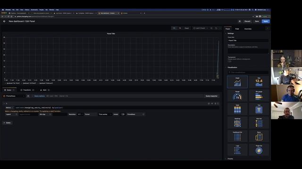302x169 pixels.
Task: Select the Plugin list visualization
Action: pyautogui.click(x=259, y=150)
